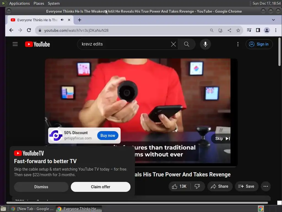
Task: Click Buy now on the ad card
Action: pyautogui.click(x=108, y=136)
